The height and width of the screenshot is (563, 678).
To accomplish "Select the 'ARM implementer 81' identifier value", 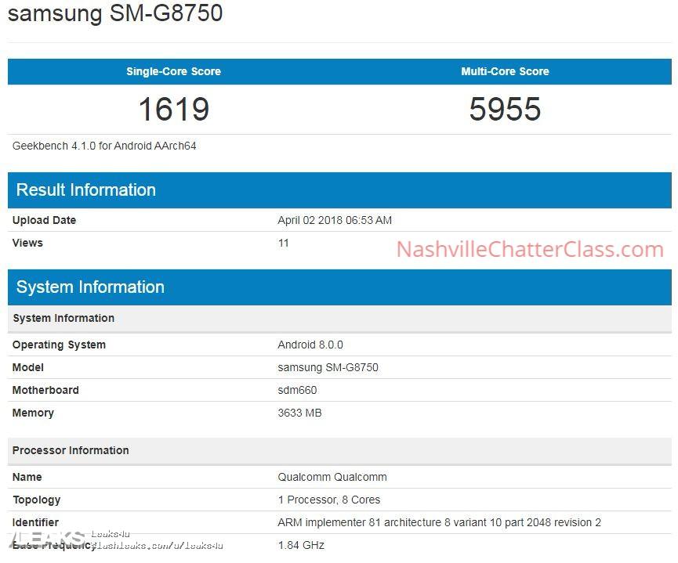I will [439, 522].
